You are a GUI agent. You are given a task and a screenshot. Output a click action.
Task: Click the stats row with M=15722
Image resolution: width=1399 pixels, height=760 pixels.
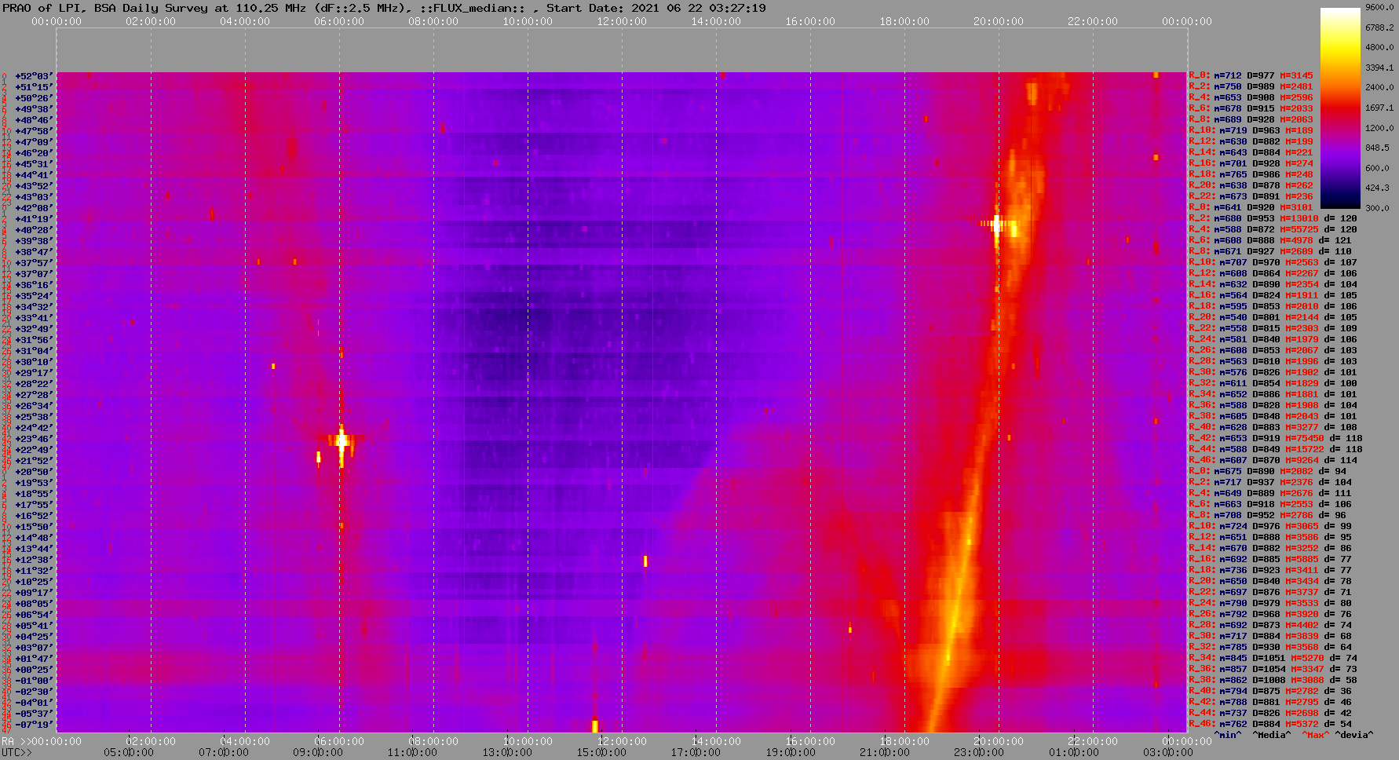[x=1276, y=450]
